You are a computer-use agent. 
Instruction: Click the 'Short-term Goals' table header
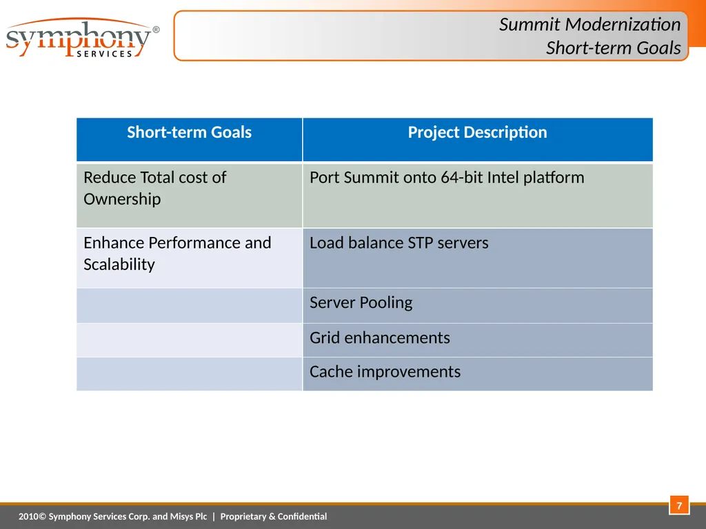click(x=189, y=139)
